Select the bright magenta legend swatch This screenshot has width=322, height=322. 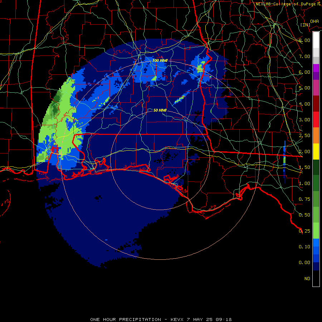(316, 68)
